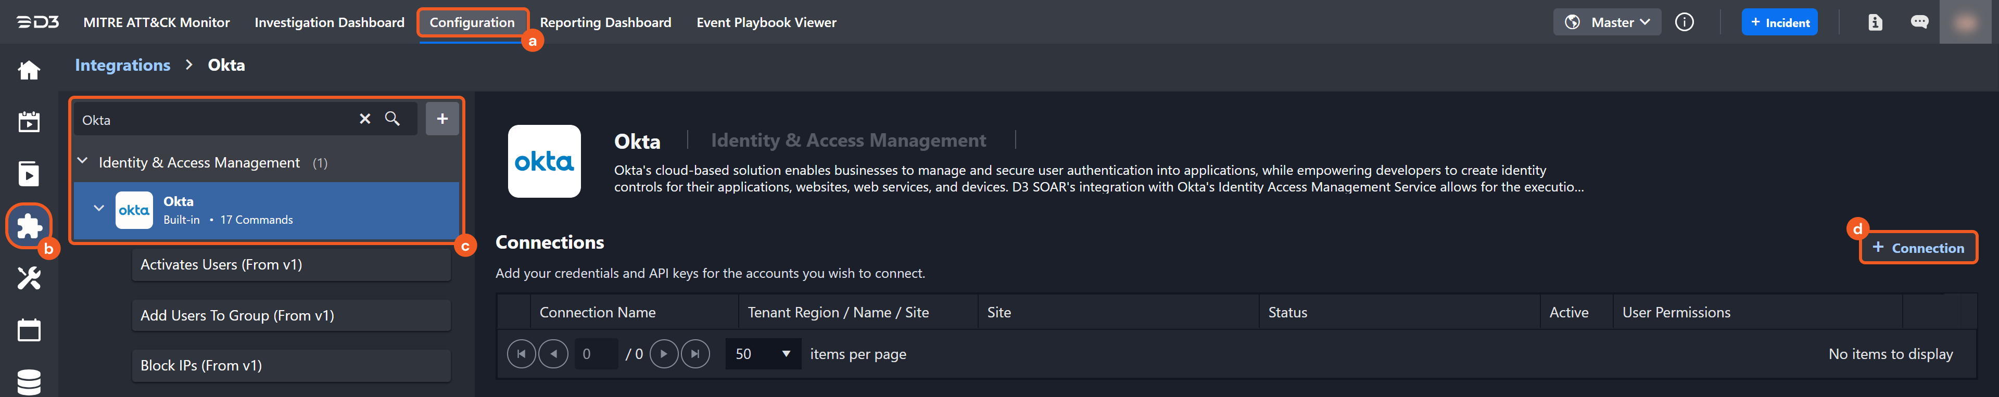1999x397 pixels.
Task: Open the chat bubble icon in header
Action: click(x=1919, y=22)
